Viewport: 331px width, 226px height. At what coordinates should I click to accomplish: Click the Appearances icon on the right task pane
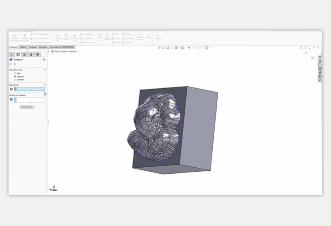coord(320,72)
